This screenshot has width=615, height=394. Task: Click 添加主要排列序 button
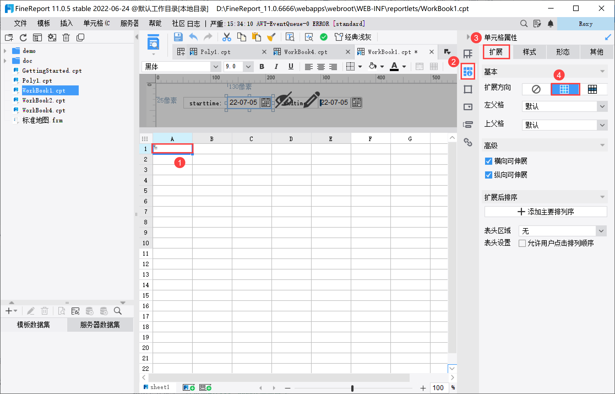[x=545, y=212]
